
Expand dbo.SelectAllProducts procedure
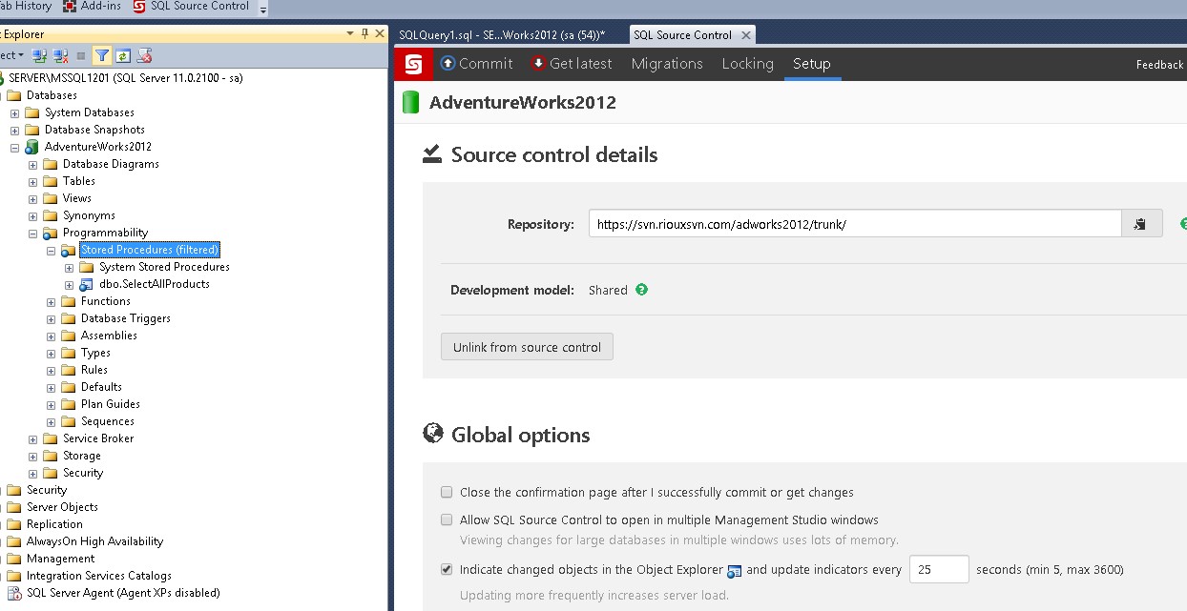(x=70, y=284)
